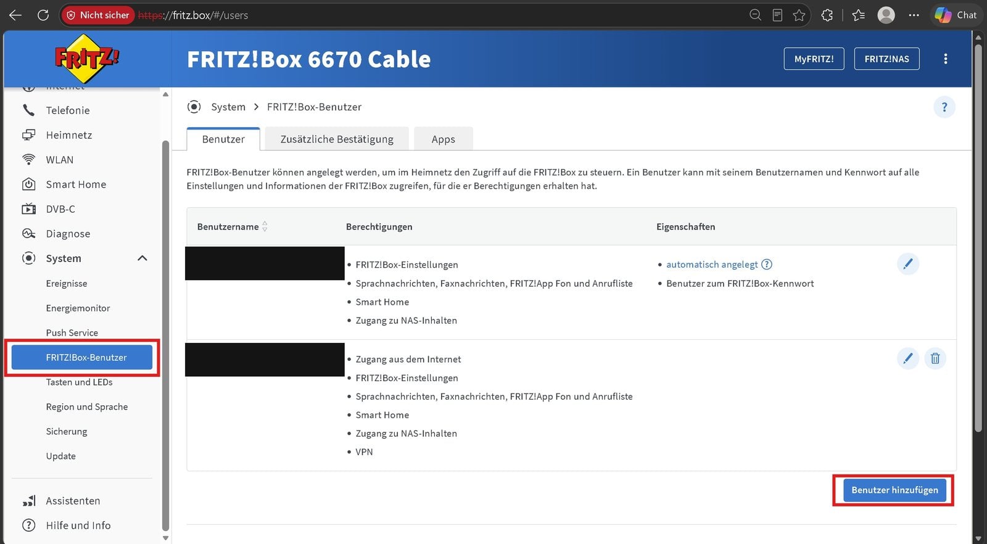987x544 pixels.
Task: Open favorites list icon
Action: point(858,15)
